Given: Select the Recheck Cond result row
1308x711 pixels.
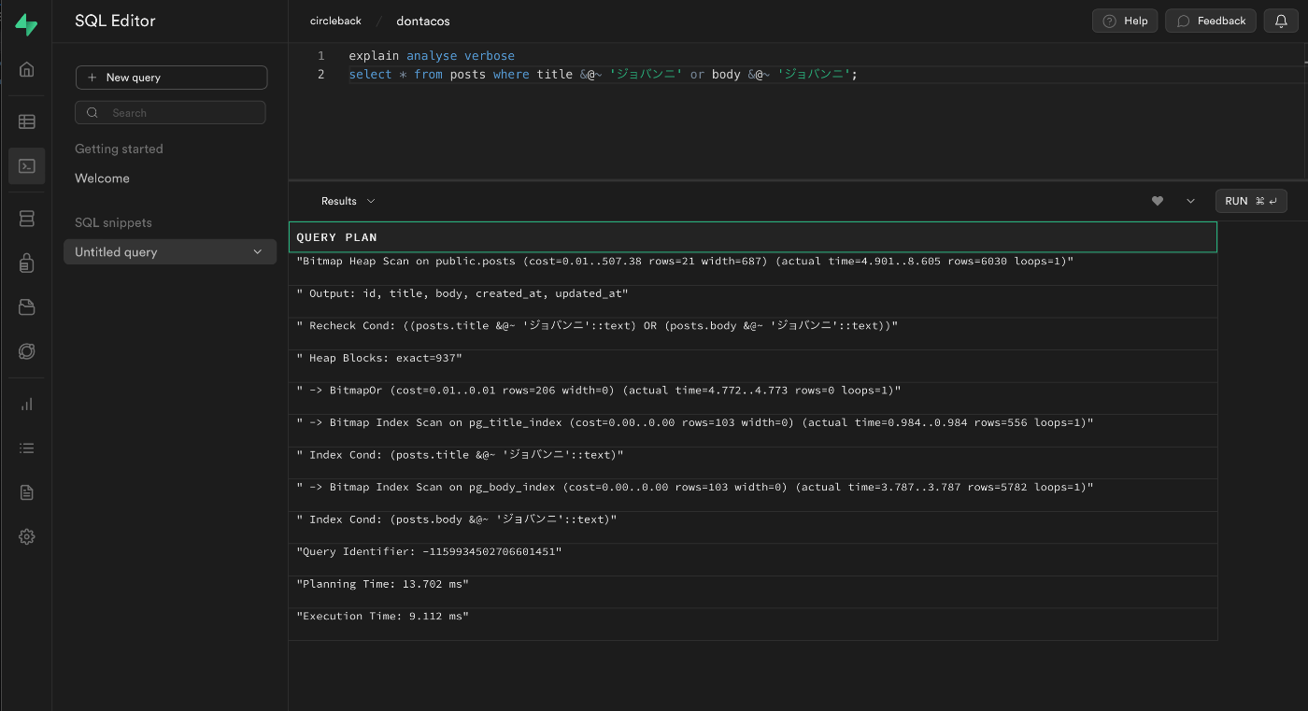Looking at the screenshot, I should (753, 334).
